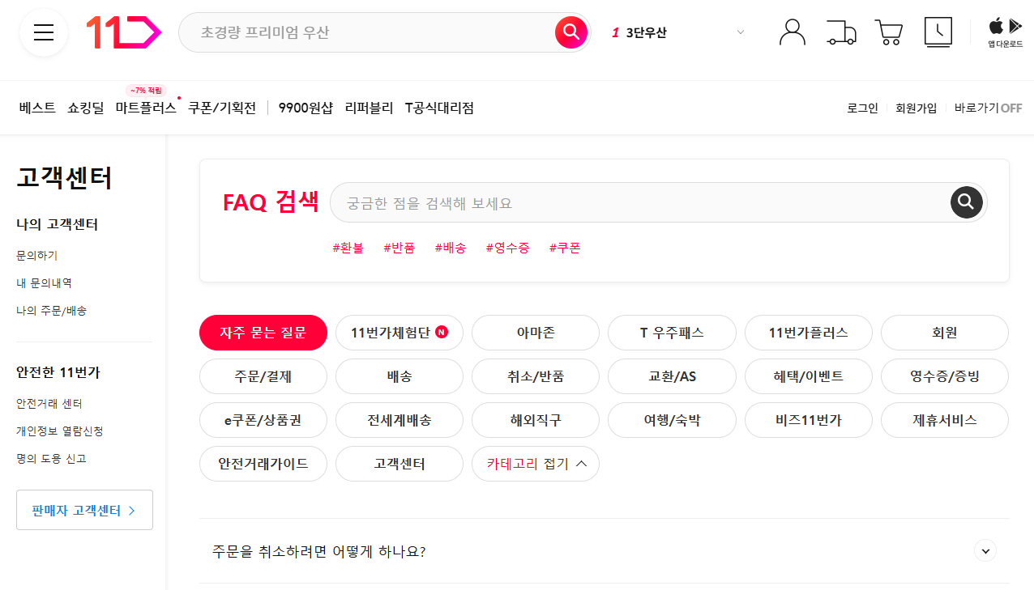Select the 자주 묻는 질문 category
This screenshot has width=1034, height=590.
(263, 333)
